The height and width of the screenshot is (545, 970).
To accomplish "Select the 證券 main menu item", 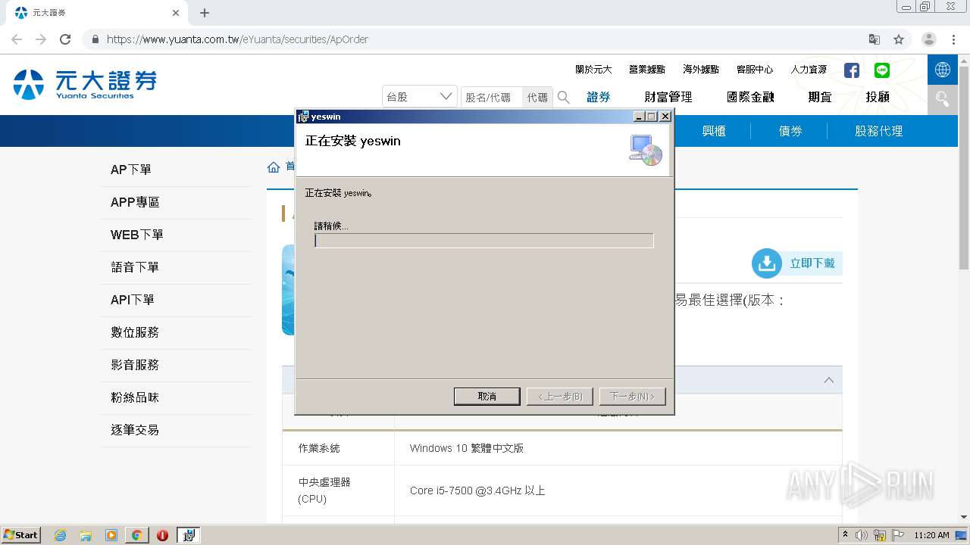I will click(599, 97).
